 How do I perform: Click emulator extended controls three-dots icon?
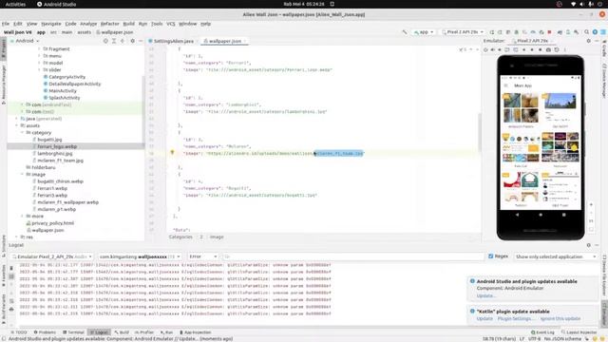click(x=565, y=50)
